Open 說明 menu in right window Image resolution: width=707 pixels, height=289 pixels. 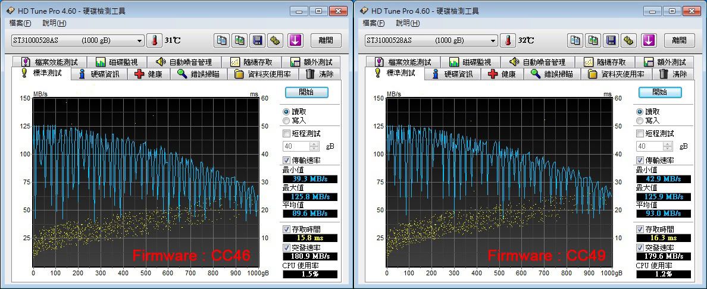click(408, 23)
